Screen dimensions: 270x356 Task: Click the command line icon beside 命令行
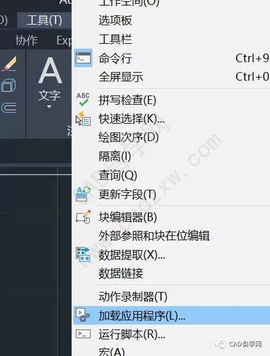pyautogui.click(x=83, y=58)
